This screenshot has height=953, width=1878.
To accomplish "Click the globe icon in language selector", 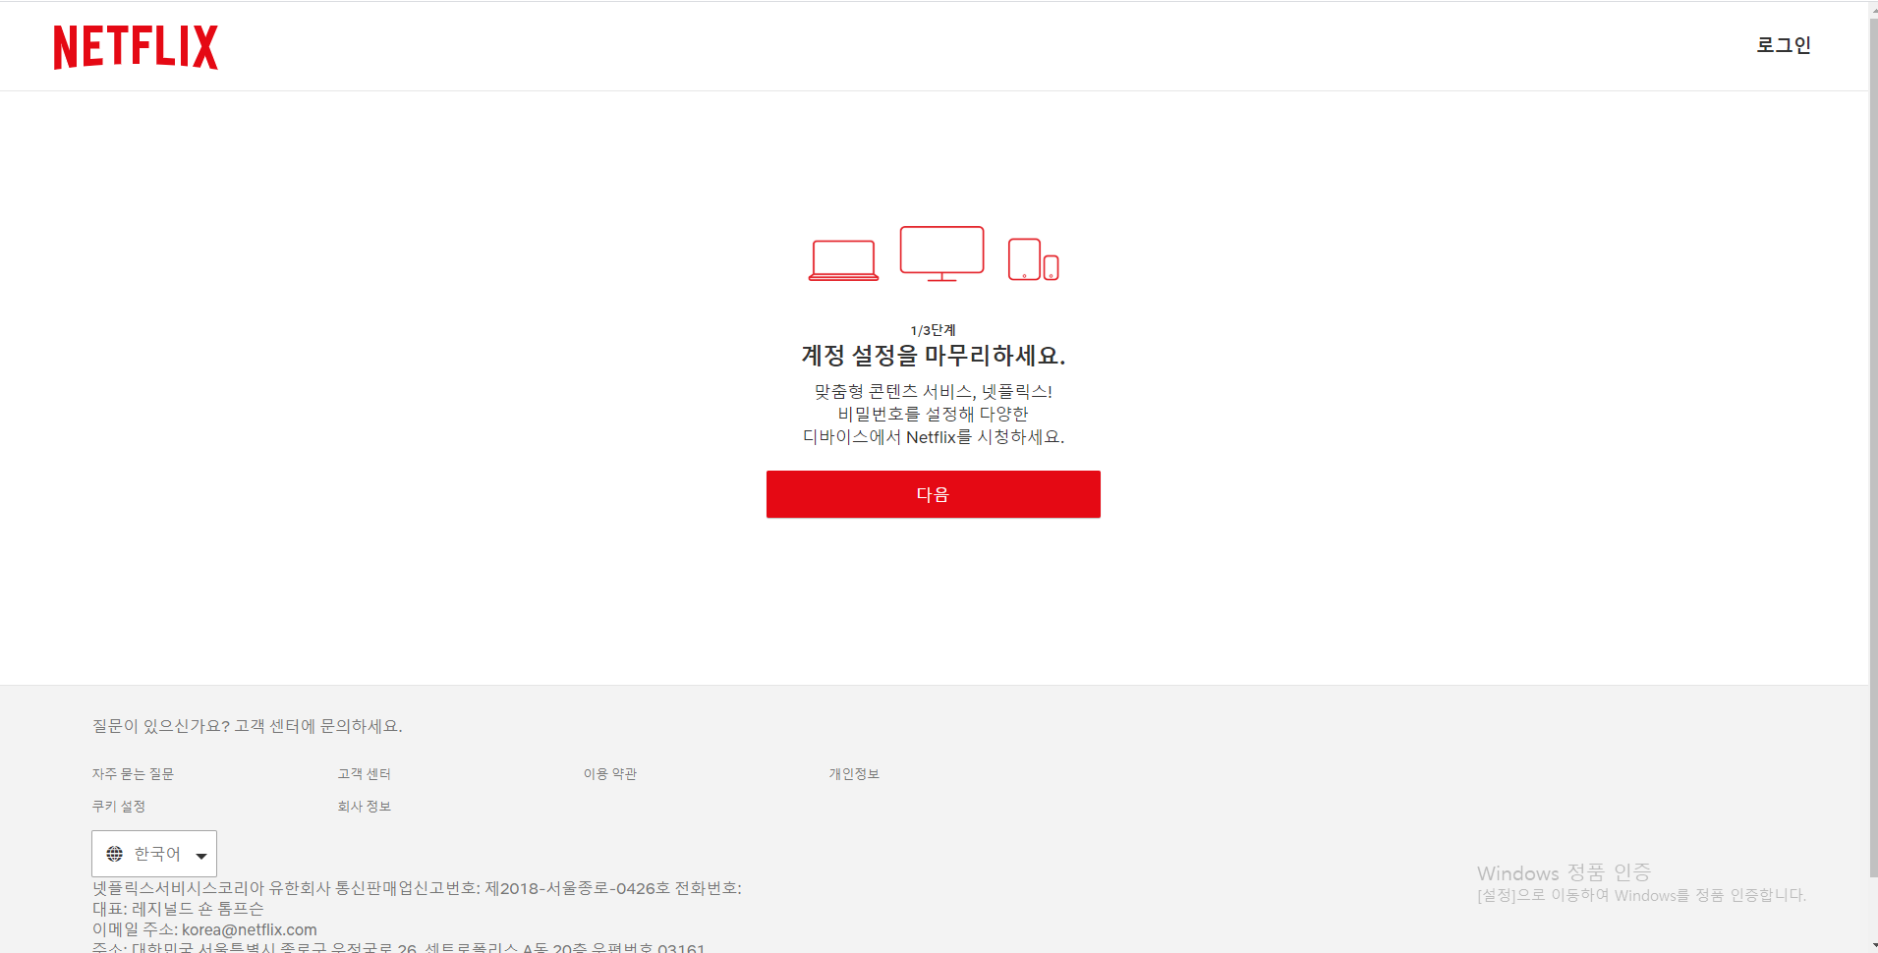I will coord(115,854).
